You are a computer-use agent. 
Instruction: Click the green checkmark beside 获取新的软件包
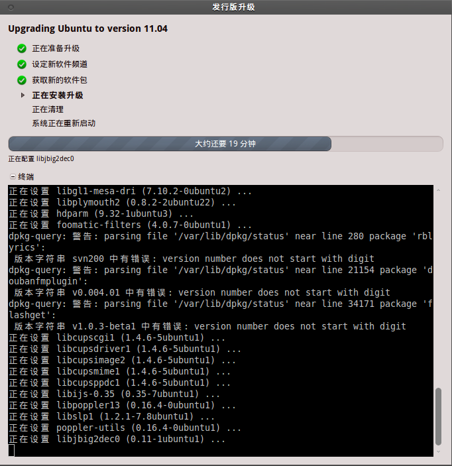(22, 80)
